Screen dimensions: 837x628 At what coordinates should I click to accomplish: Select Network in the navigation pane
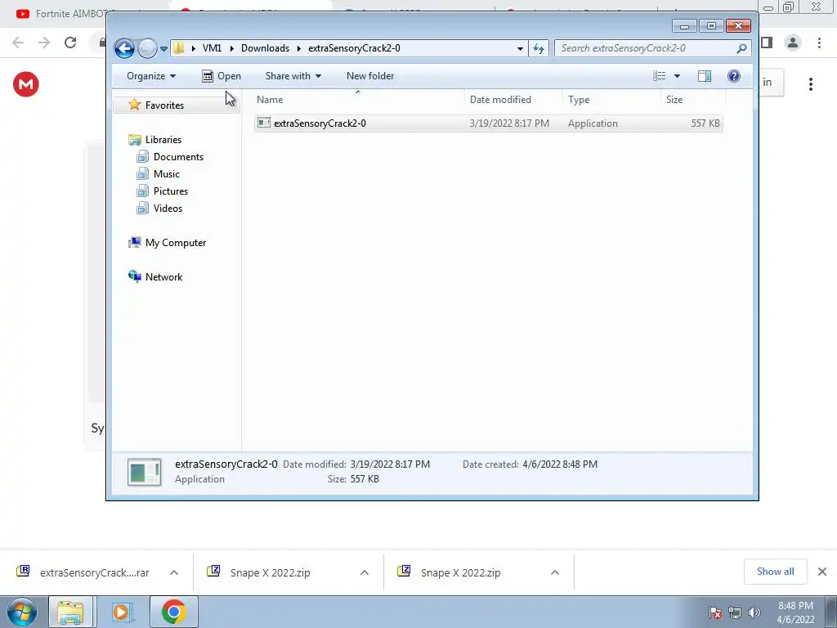(x=156, y=276)
